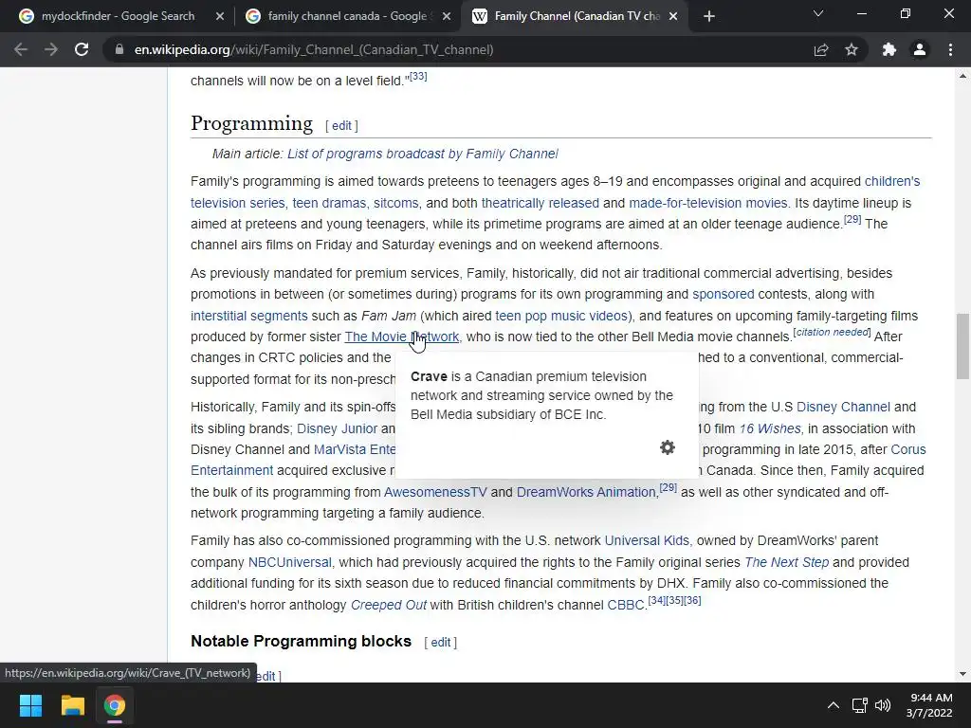Click the vertical scrollbar thumb
The image size is (971, 728).
(962, 346)
